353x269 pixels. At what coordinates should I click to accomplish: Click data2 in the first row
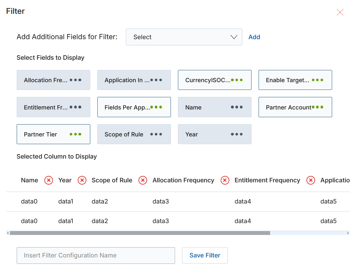coord(100,202)
